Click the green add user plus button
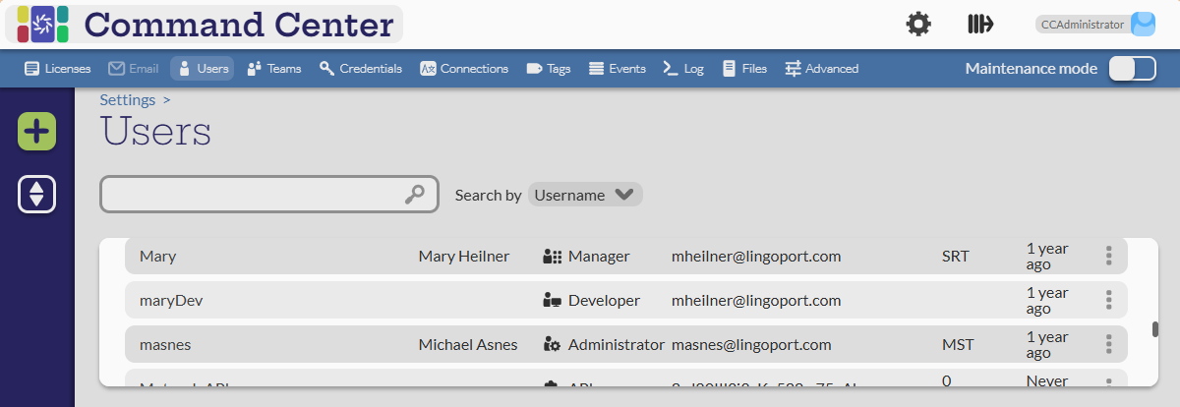The height and width of the screenshot is (407, 1180). pos(36,132)
